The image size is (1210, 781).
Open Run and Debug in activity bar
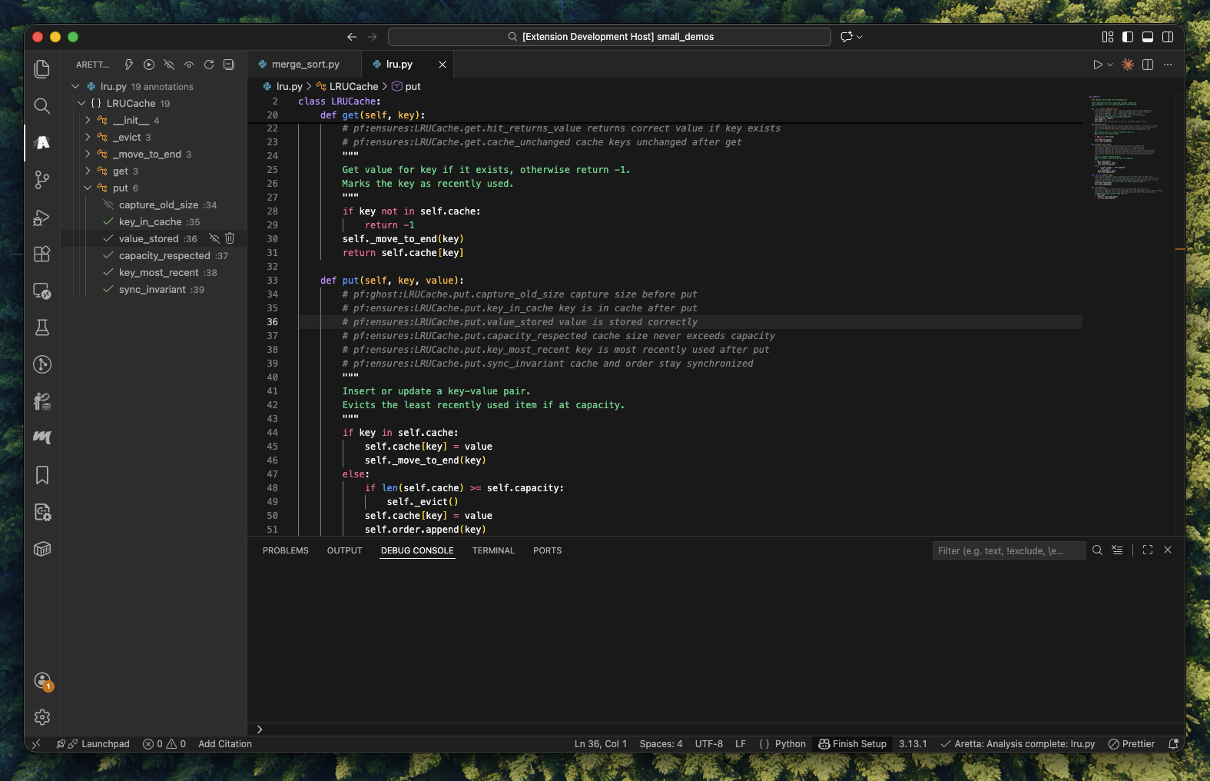(42, 218)
